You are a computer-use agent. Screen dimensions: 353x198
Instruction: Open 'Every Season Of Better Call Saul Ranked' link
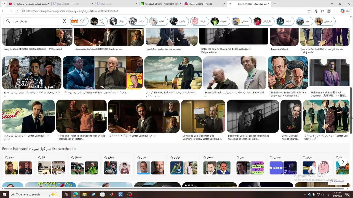click(x=33, y=49)
